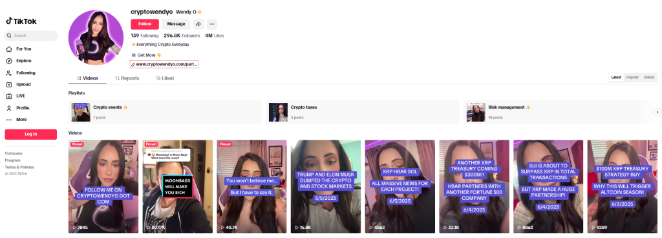Viewport: 662px width, 238px height.
Task: Go to the Following people icon
Action: click(9, 73)
